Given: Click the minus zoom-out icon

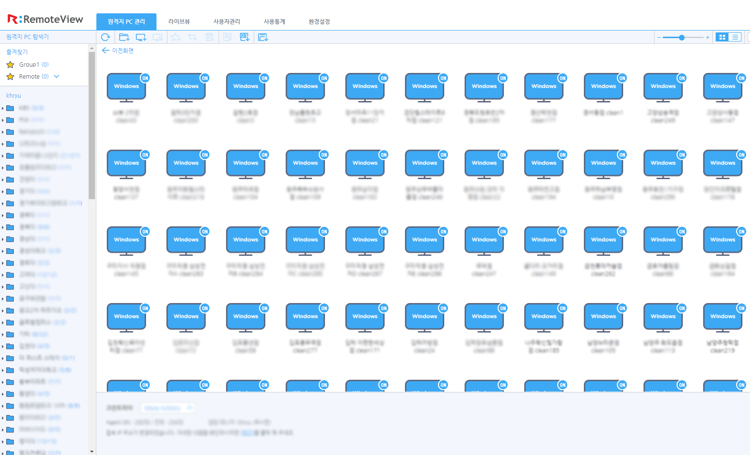Looking at the screenshot, I should (x=659, y=37).
